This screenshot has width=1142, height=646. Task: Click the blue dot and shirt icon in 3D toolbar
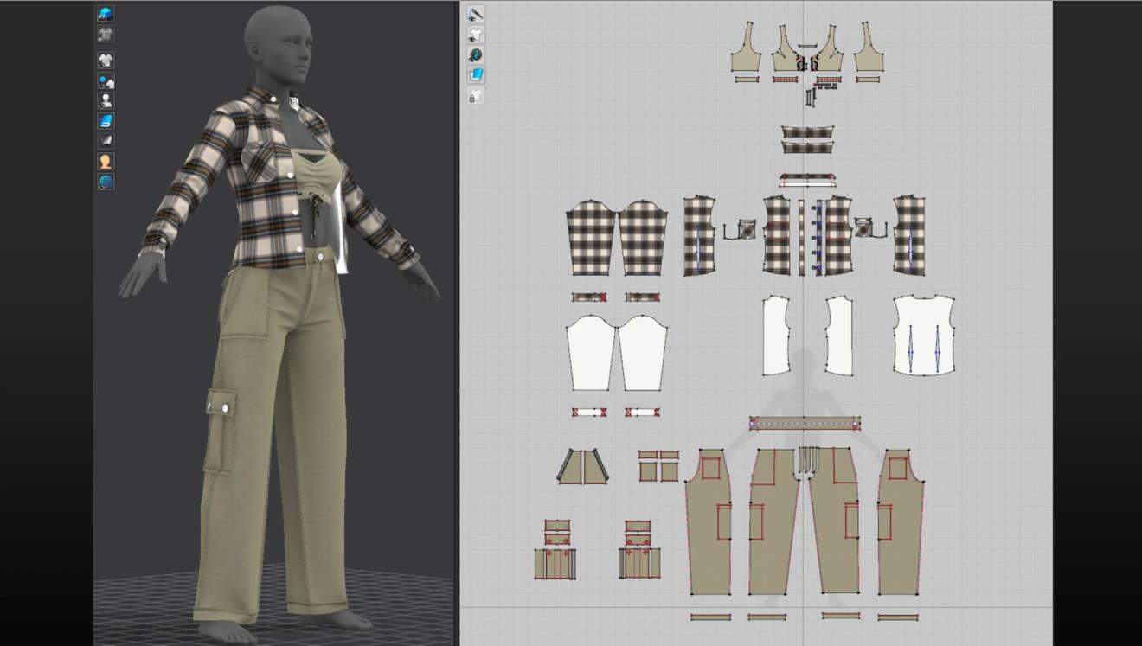coord(106,81)
